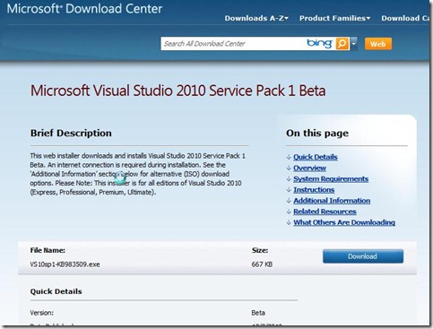Click the down arrow beside Related Resources
The width and height of the screenshot is (433, 329).
click(x=289, y=212)
